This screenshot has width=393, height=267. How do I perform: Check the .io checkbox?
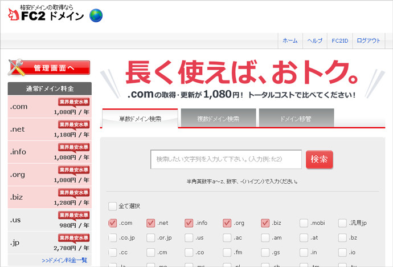tap(342, 252)
